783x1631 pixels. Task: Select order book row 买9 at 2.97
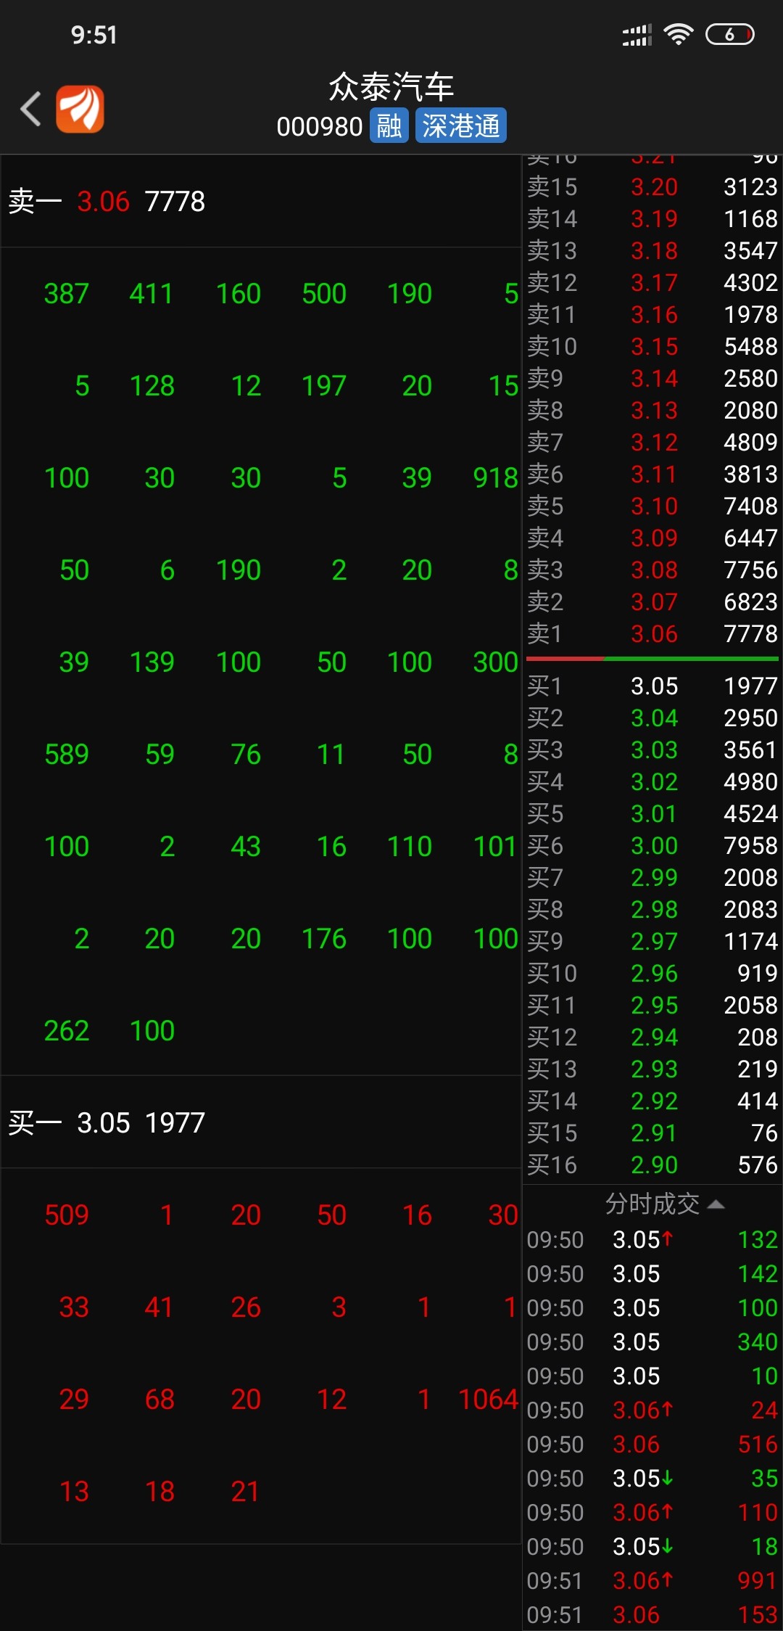coord(652,941)
